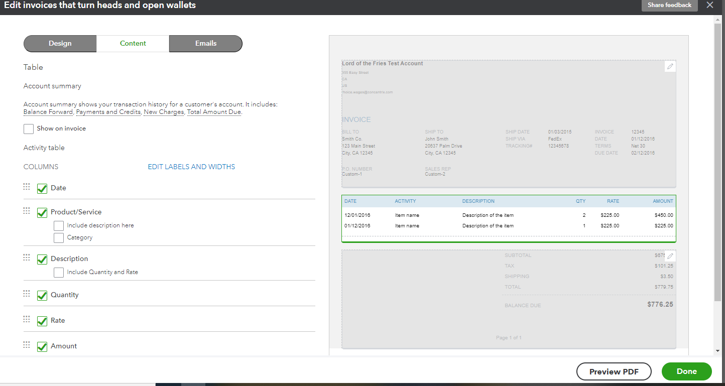Open EDIT LABELS AND WIDTHS
This screenshot has height=386, width=725.
[191, 166]
